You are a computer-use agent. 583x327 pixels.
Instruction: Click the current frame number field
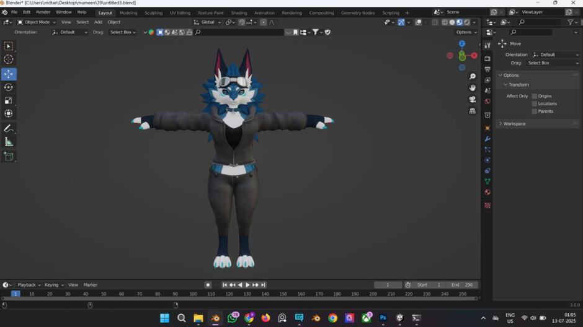[x=388, y=285]
